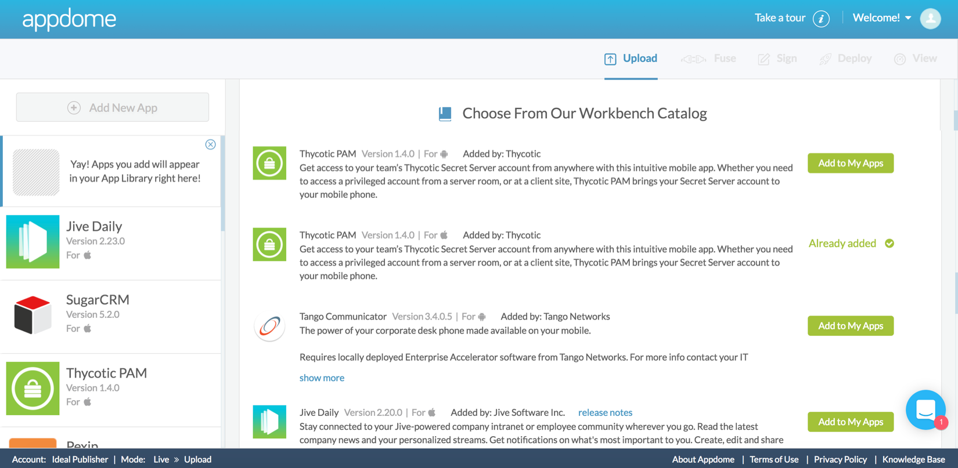The image size is (958, 468).
Task: Add Jive Daily 2.20.0 to My Apps
Action: pos(851,422)
